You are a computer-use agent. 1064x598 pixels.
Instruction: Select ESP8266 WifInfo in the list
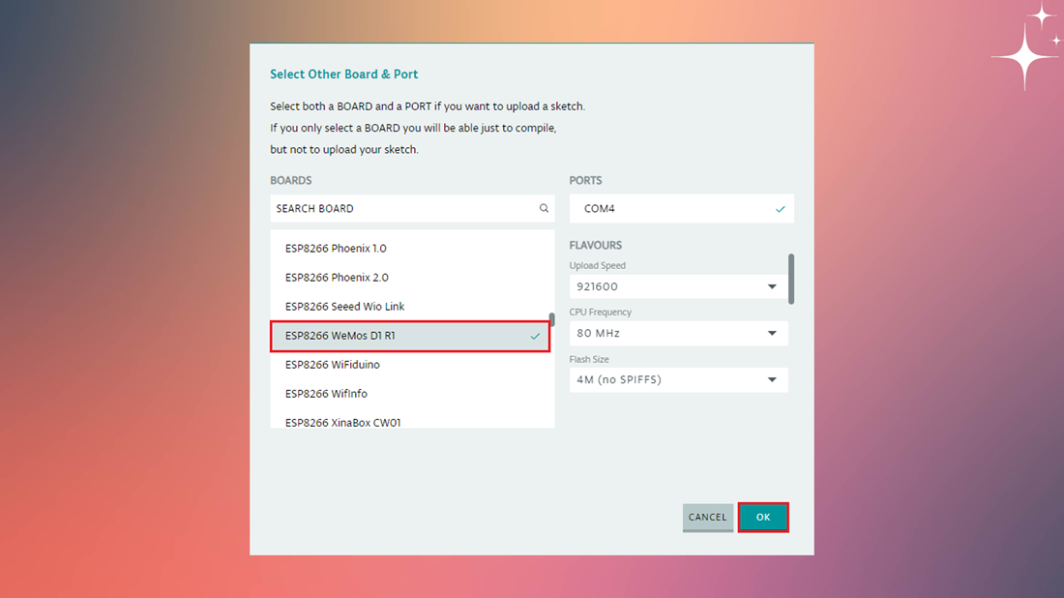click(x=412, y=395)
